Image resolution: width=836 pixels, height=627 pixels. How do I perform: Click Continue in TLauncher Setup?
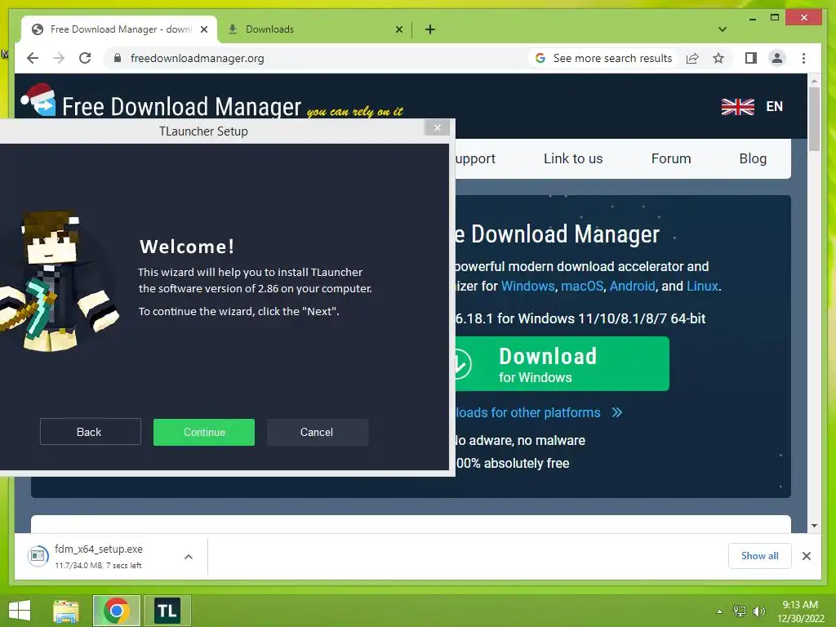(x=203, y=432)
